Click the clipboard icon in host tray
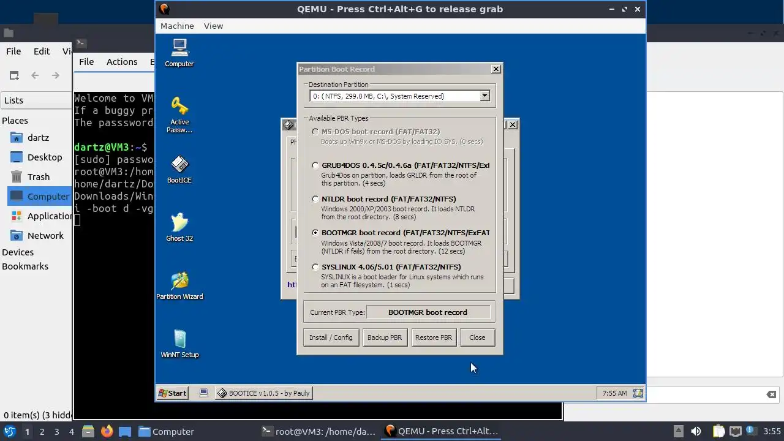The height and width of the screenshot is (441, 784). tap(718, 431)
